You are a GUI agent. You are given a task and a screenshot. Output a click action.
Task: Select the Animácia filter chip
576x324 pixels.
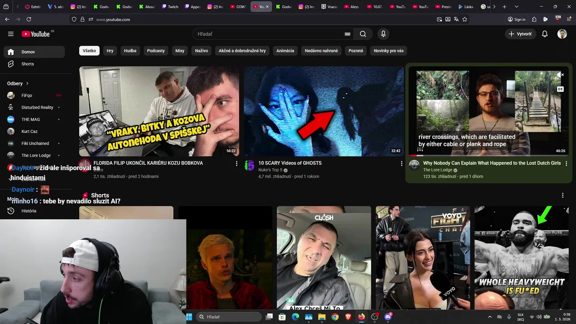(285, 51)
